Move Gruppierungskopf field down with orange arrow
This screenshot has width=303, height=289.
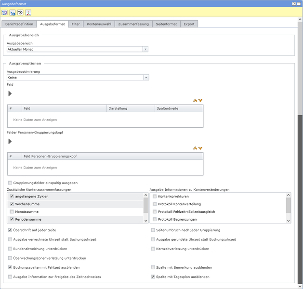click(200, 148)
